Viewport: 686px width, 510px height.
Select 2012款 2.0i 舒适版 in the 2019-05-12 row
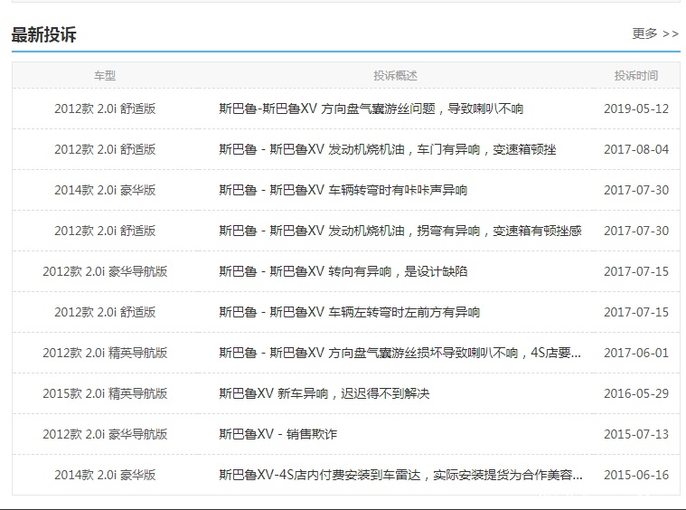tap(105, 109)
